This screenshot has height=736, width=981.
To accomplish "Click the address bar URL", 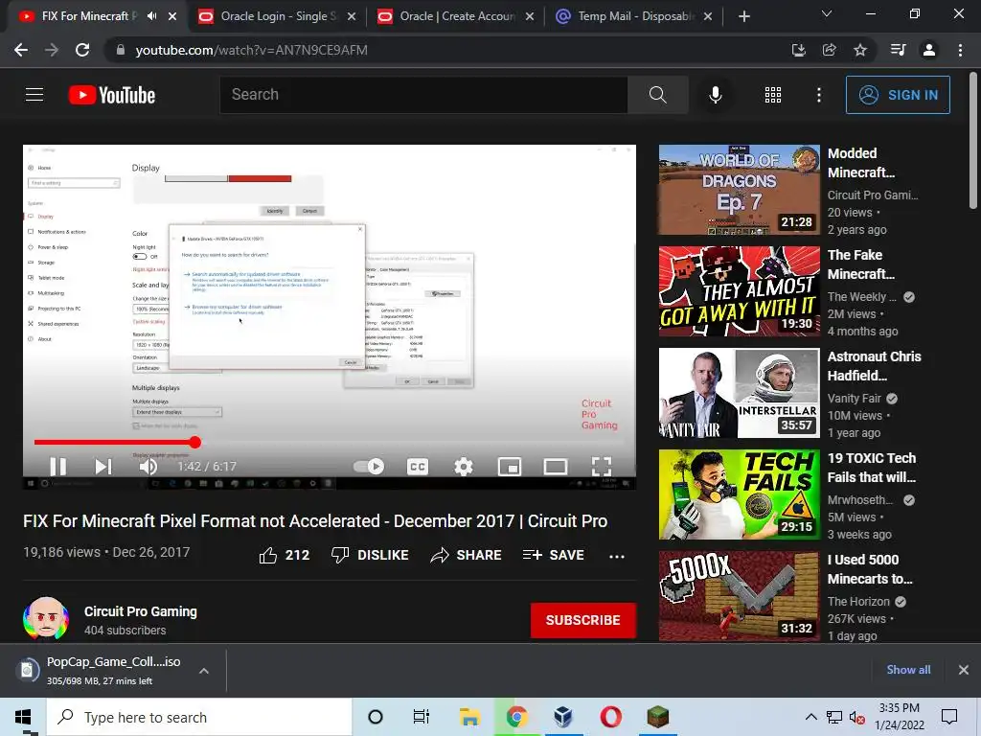I will [x=252, y=50].
